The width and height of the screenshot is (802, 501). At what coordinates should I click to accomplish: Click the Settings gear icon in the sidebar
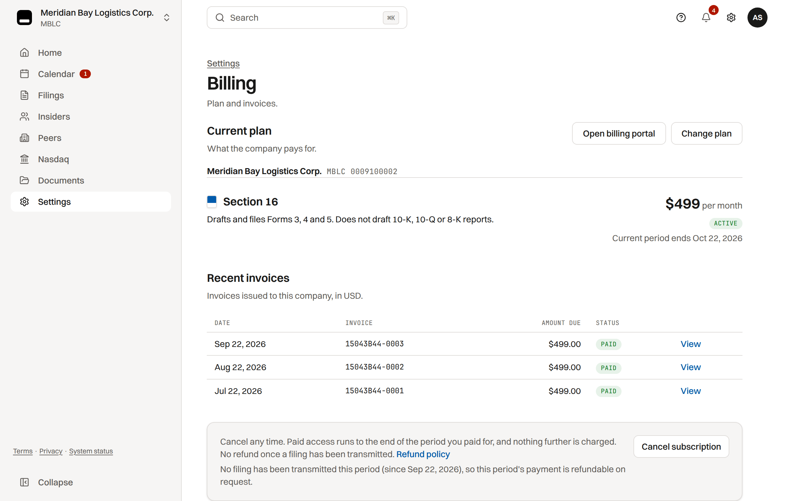click(x=24, y=202)
